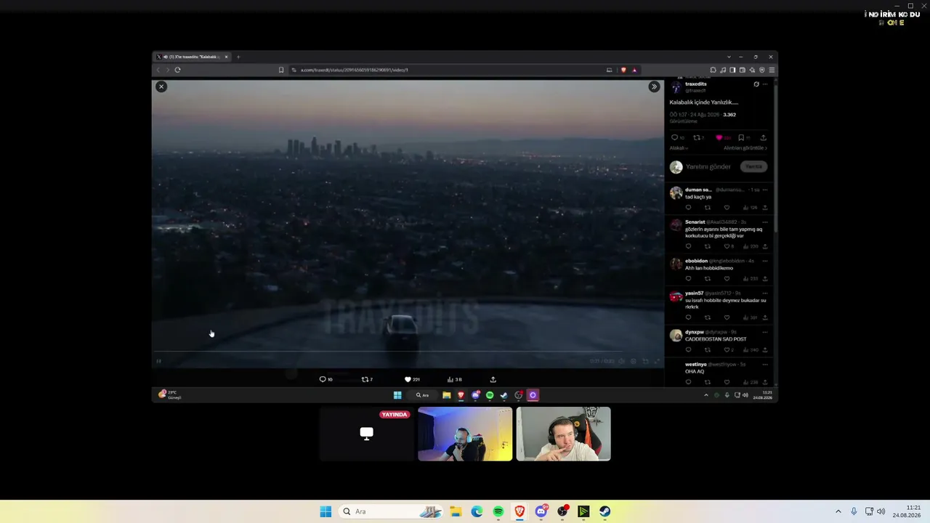Collapse the sidebar using the double-arrow button
930x523 pixels.
pyautogui.click(x=654, y=86)
